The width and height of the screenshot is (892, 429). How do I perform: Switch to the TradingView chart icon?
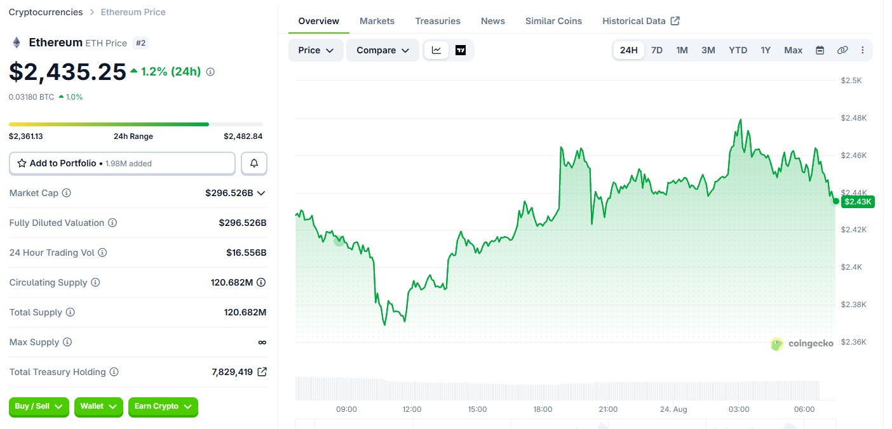point(461,50)
